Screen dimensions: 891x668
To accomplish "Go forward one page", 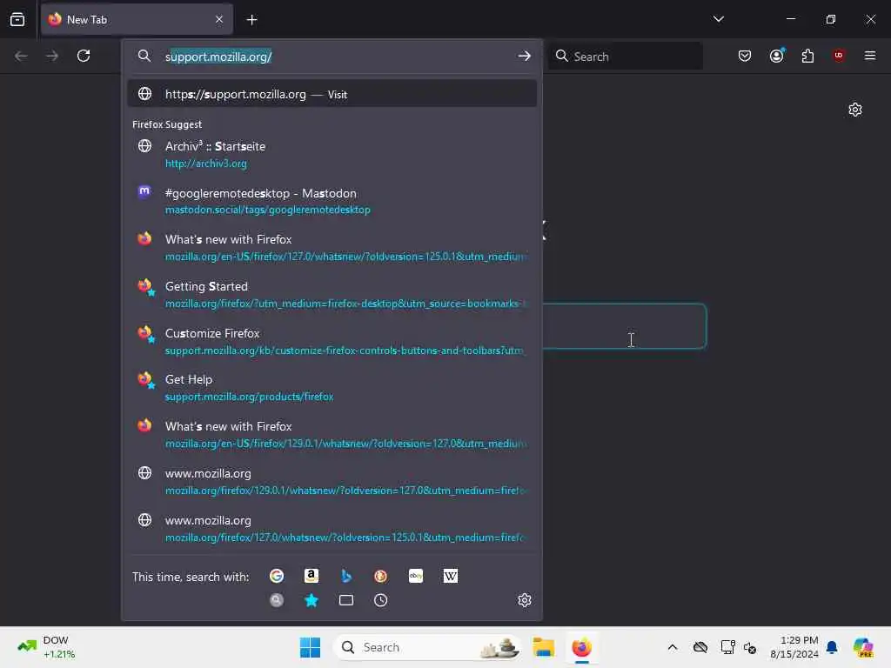I will tap(52, 56).
